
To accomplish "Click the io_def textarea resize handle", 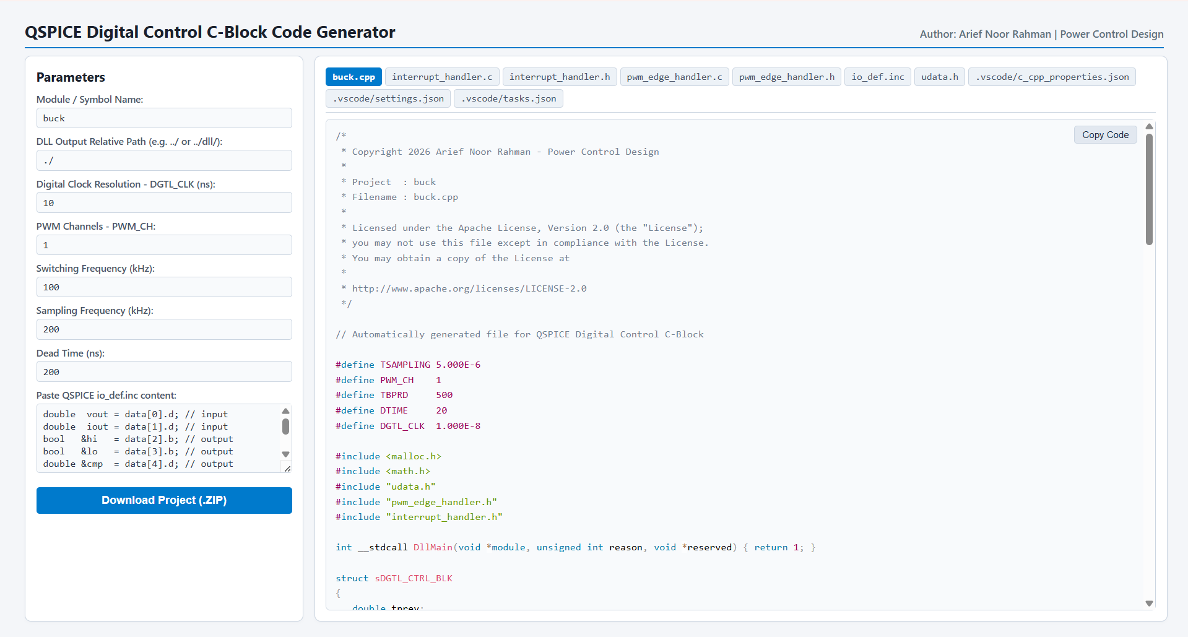I will [x=287, y=468].
